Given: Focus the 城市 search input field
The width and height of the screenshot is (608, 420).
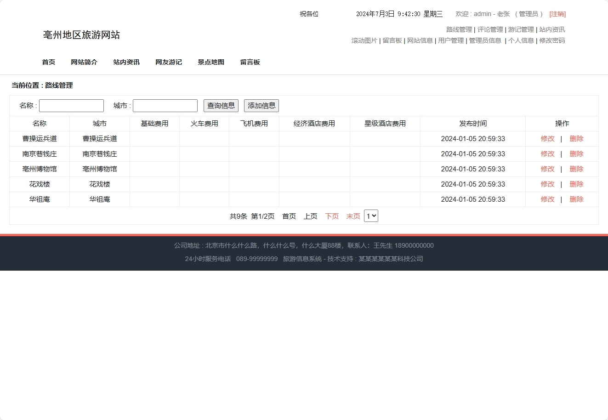Looking at the screenshot, I should [165, 106].
